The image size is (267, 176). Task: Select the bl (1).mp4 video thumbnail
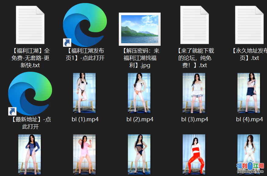pyautogui.click(x=84, y=93)
